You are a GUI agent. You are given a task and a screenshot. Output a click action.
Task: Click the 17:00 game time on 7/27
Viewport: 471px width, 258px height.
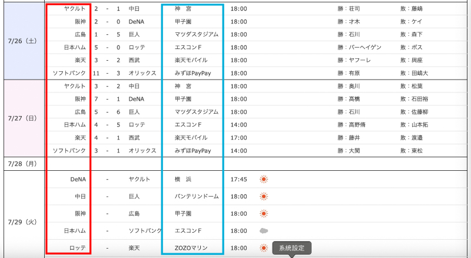pyautogui.click(x=238, y=137)
